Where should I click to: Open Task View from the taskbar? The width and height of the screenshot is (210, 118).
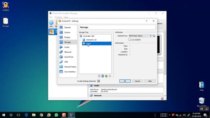coord(18,115)
